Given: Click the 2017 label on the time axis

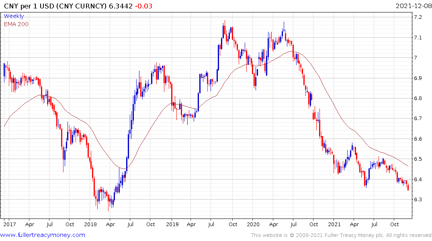Looking at the screenshot, I should [10, 224].
